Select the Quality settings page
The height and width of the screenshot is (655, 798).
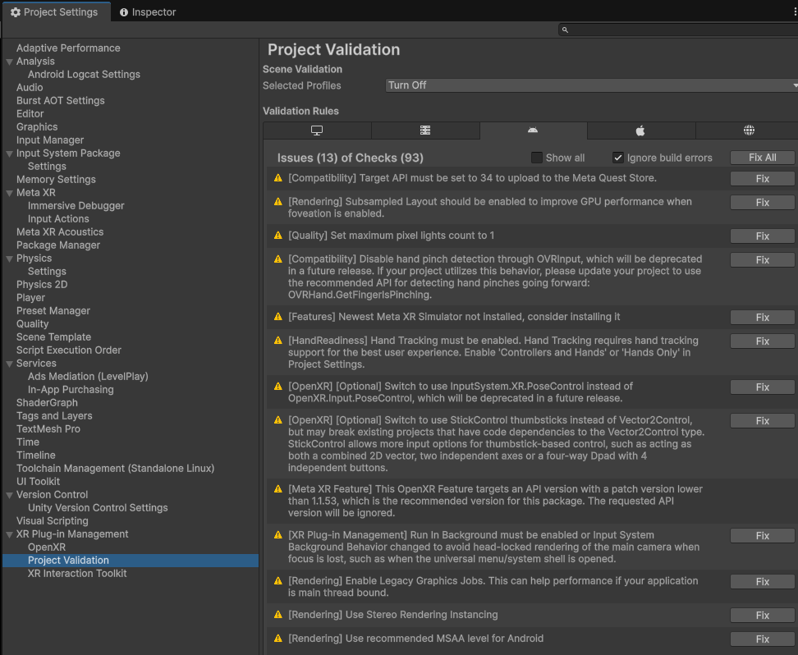coord(33,324)
